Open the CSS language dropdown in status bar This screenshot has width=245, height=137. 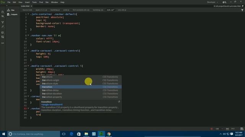219,129
